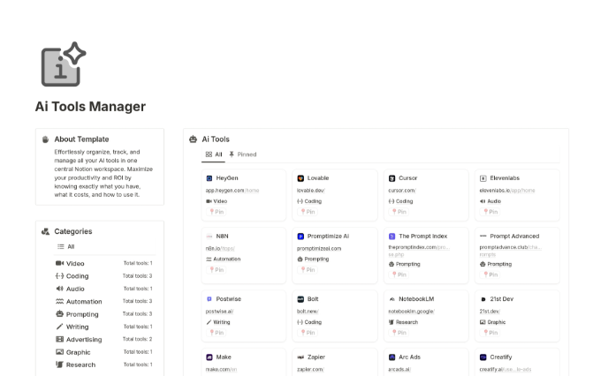Click the Lovable card logo icon
The width and height of the screenshot is (593, 376).
pyautogui.click(x=300, y=177)
